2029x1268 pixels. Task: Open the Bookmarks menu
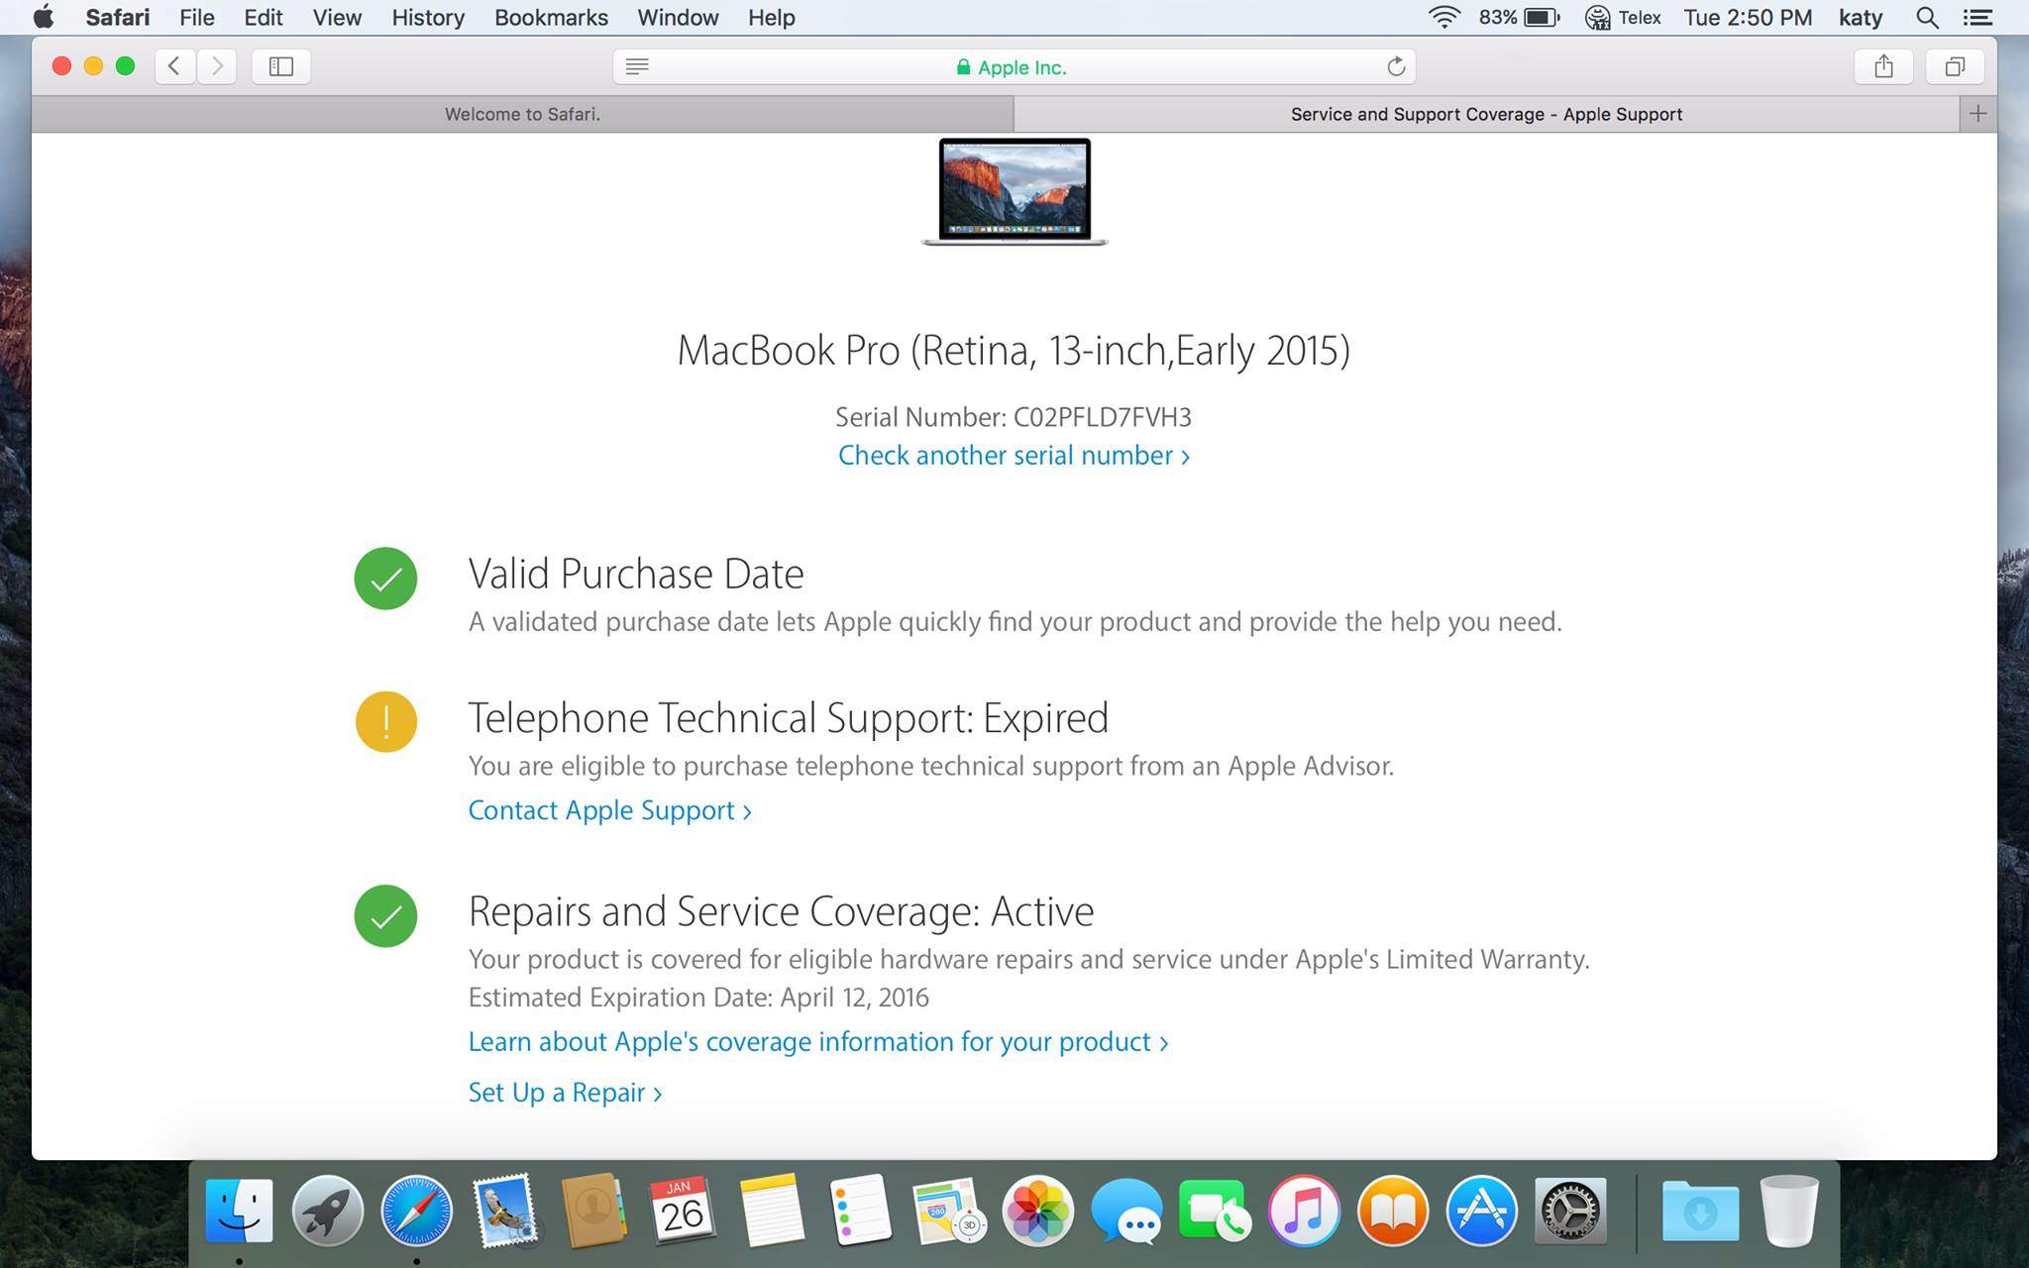pos(551,18)
